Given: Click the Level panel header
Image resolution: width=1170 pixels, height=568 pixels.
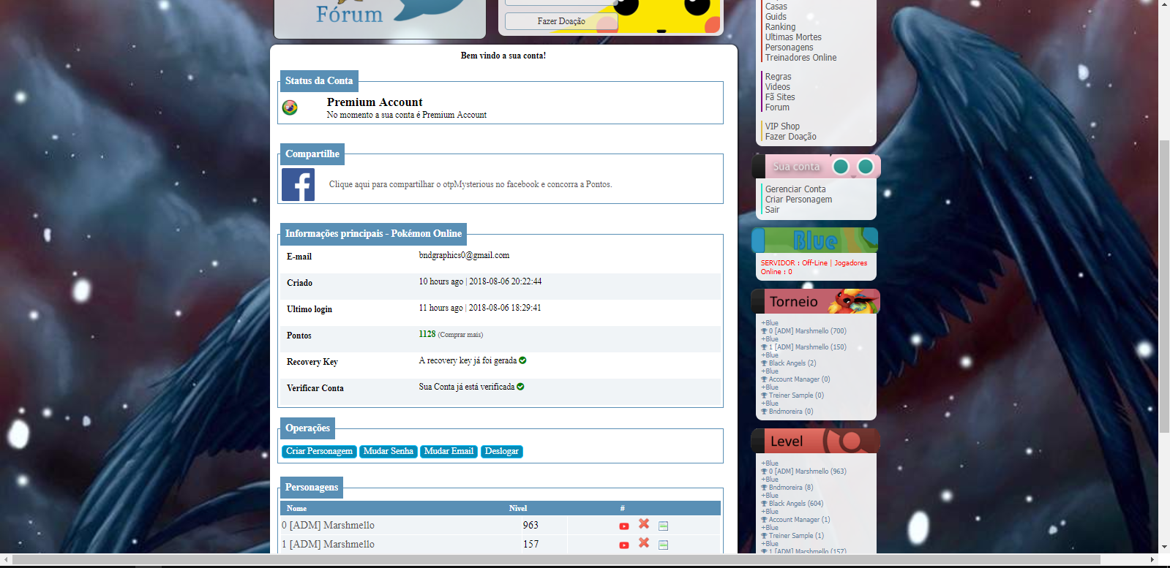Looking at the screenshot, I should click(816, 441).
